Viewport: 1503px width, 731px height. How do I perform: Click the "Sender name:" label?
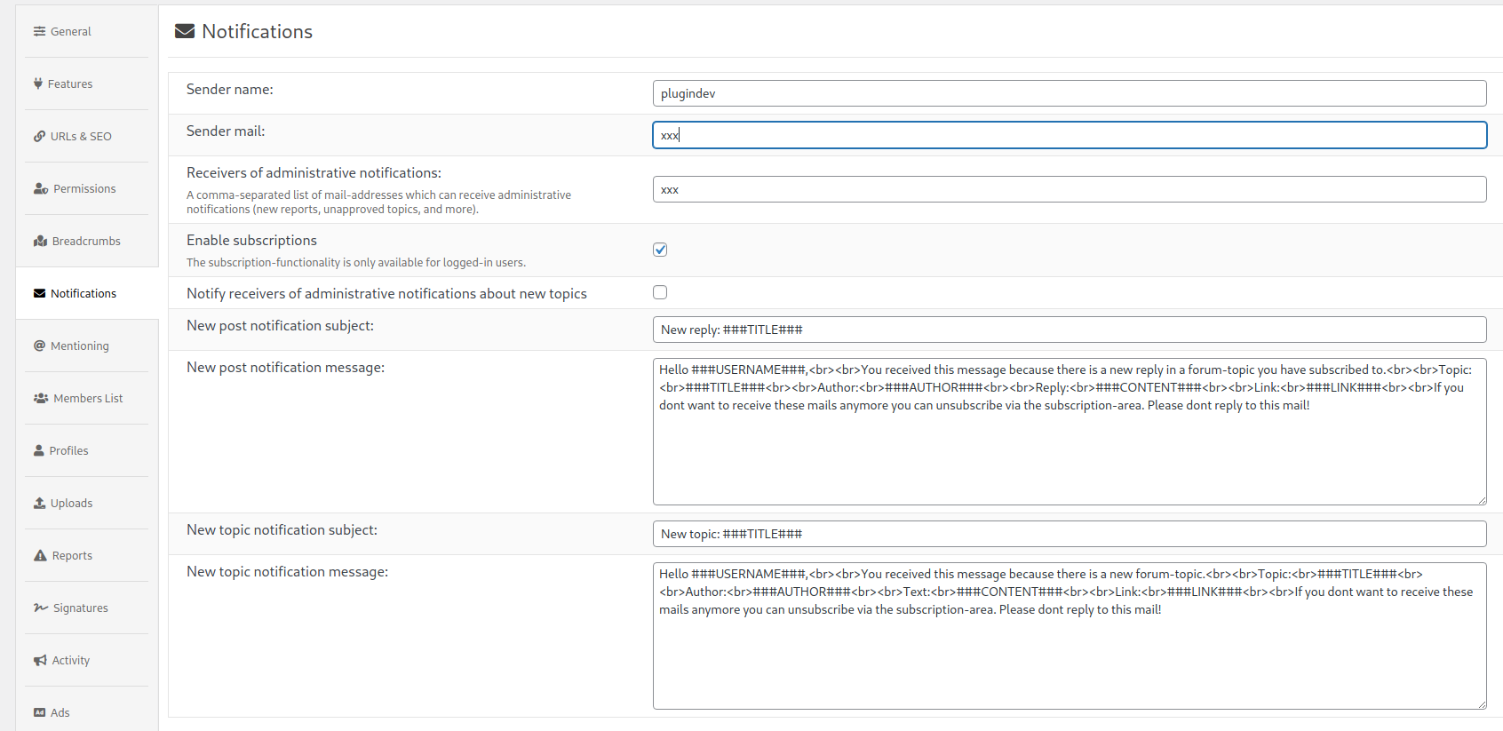pos(230,90)
